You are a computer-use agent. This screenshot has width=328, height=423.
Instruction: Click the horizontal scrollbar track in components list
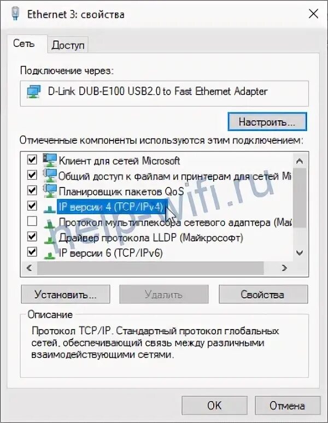point(150,268)
